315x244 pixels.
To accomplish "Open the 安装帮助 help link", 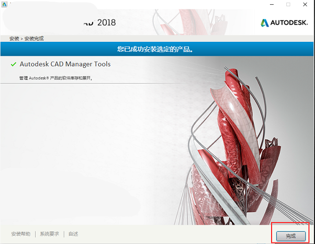I will click(21, 234).
